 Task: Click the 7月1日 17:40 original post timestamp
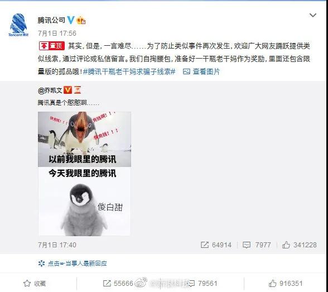57,245
